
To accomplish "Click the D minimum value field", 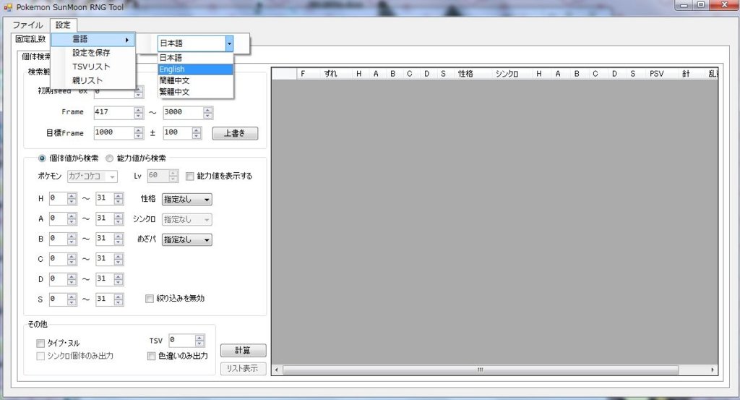I will click(58, 279).
